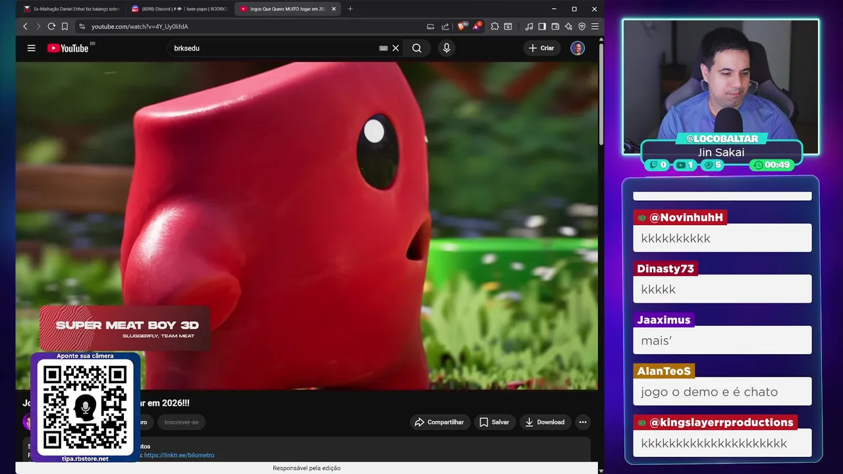
Task: Click the @NovinhuhH chat username
Action: [x=680, y=218]
